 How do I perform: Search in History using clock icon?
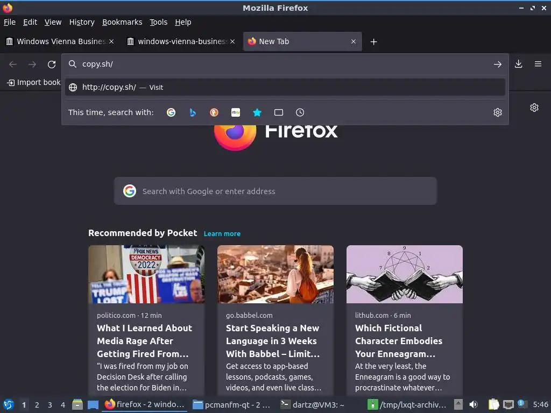pyautogui.click(x=300, y=112)
